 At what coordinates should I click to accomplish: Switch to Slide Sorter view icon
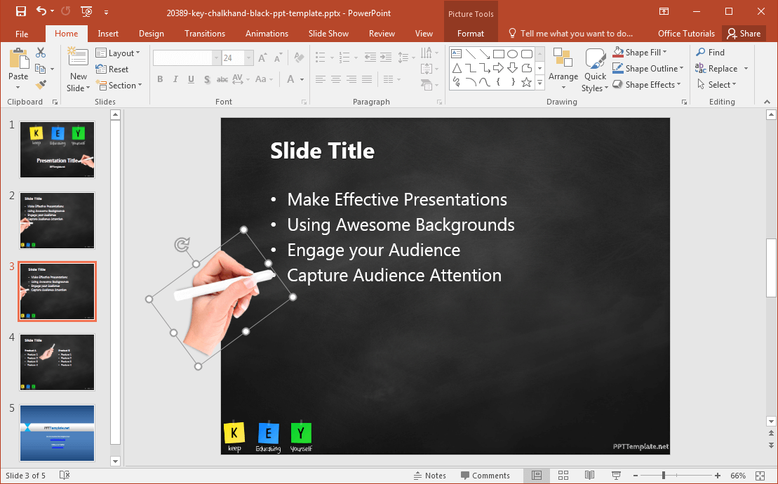pos(563,476)
